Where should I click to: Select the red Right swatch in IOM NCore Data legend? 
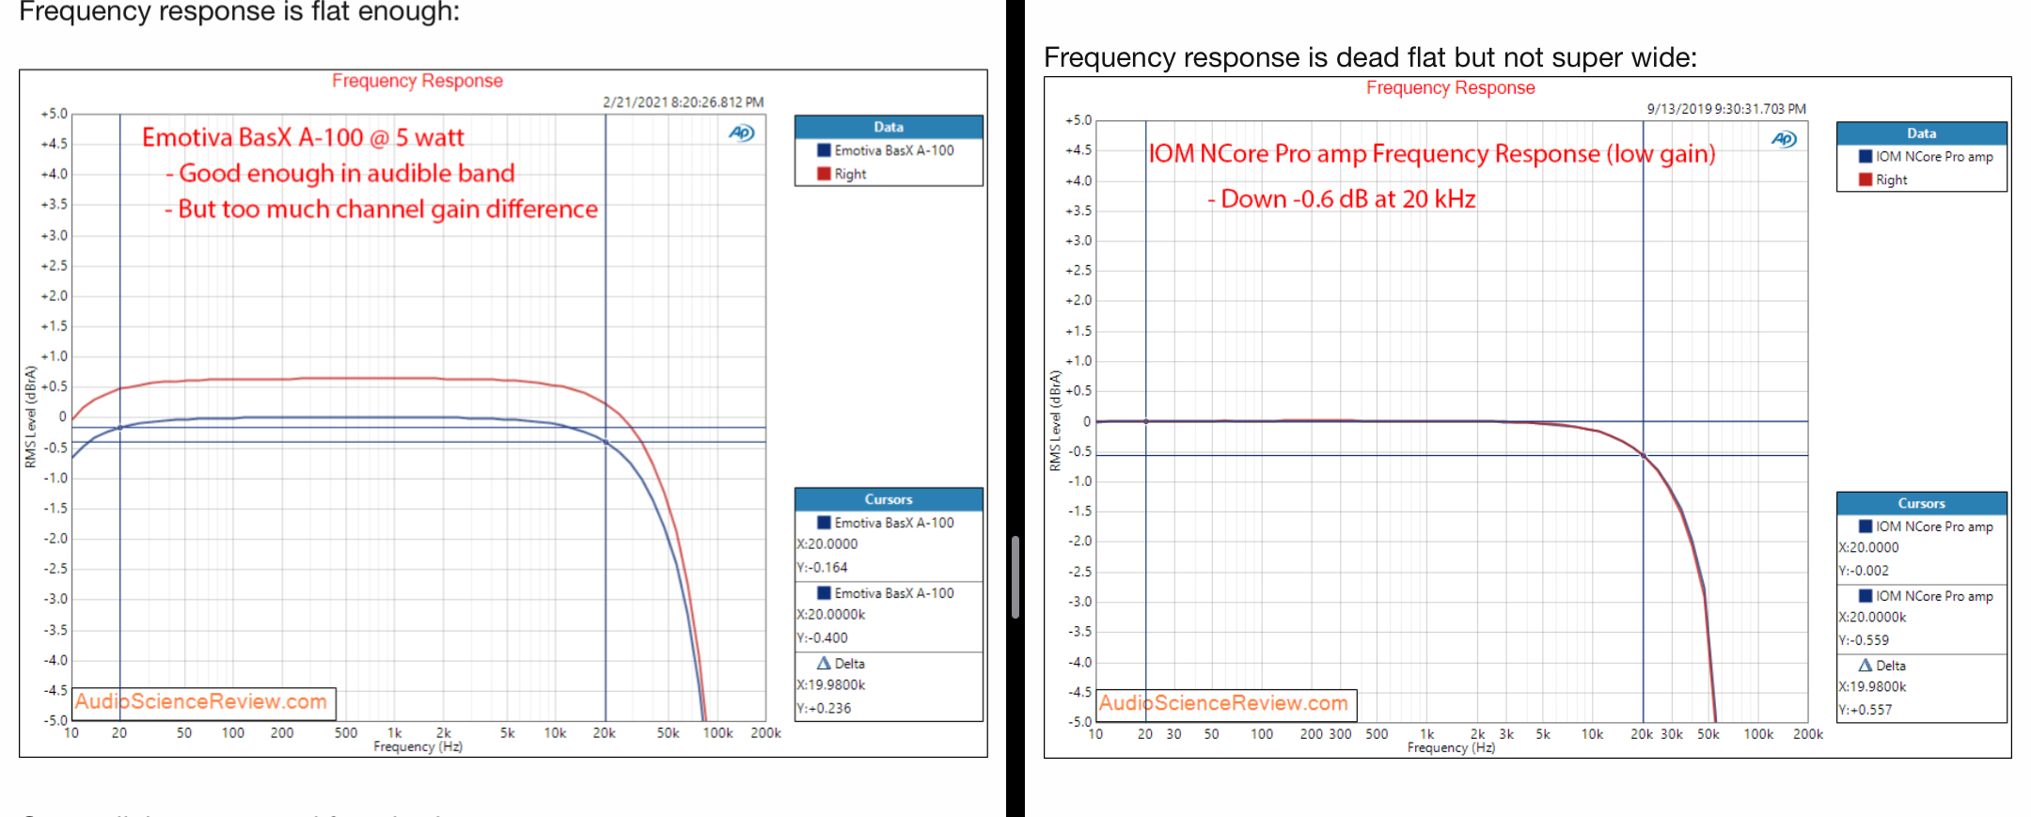(1866, 180)
